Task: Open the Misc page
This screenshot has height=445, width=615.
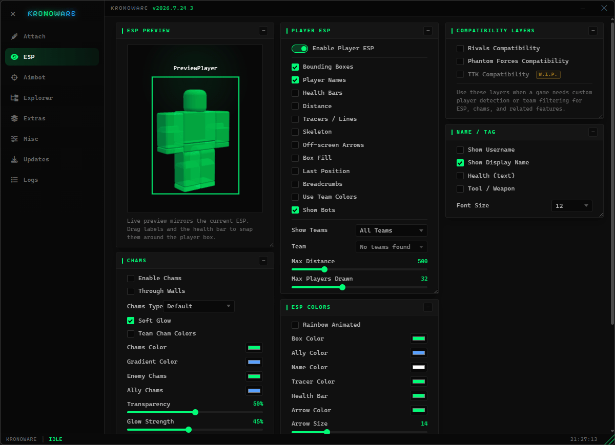Action: click(x=52, y=139)
